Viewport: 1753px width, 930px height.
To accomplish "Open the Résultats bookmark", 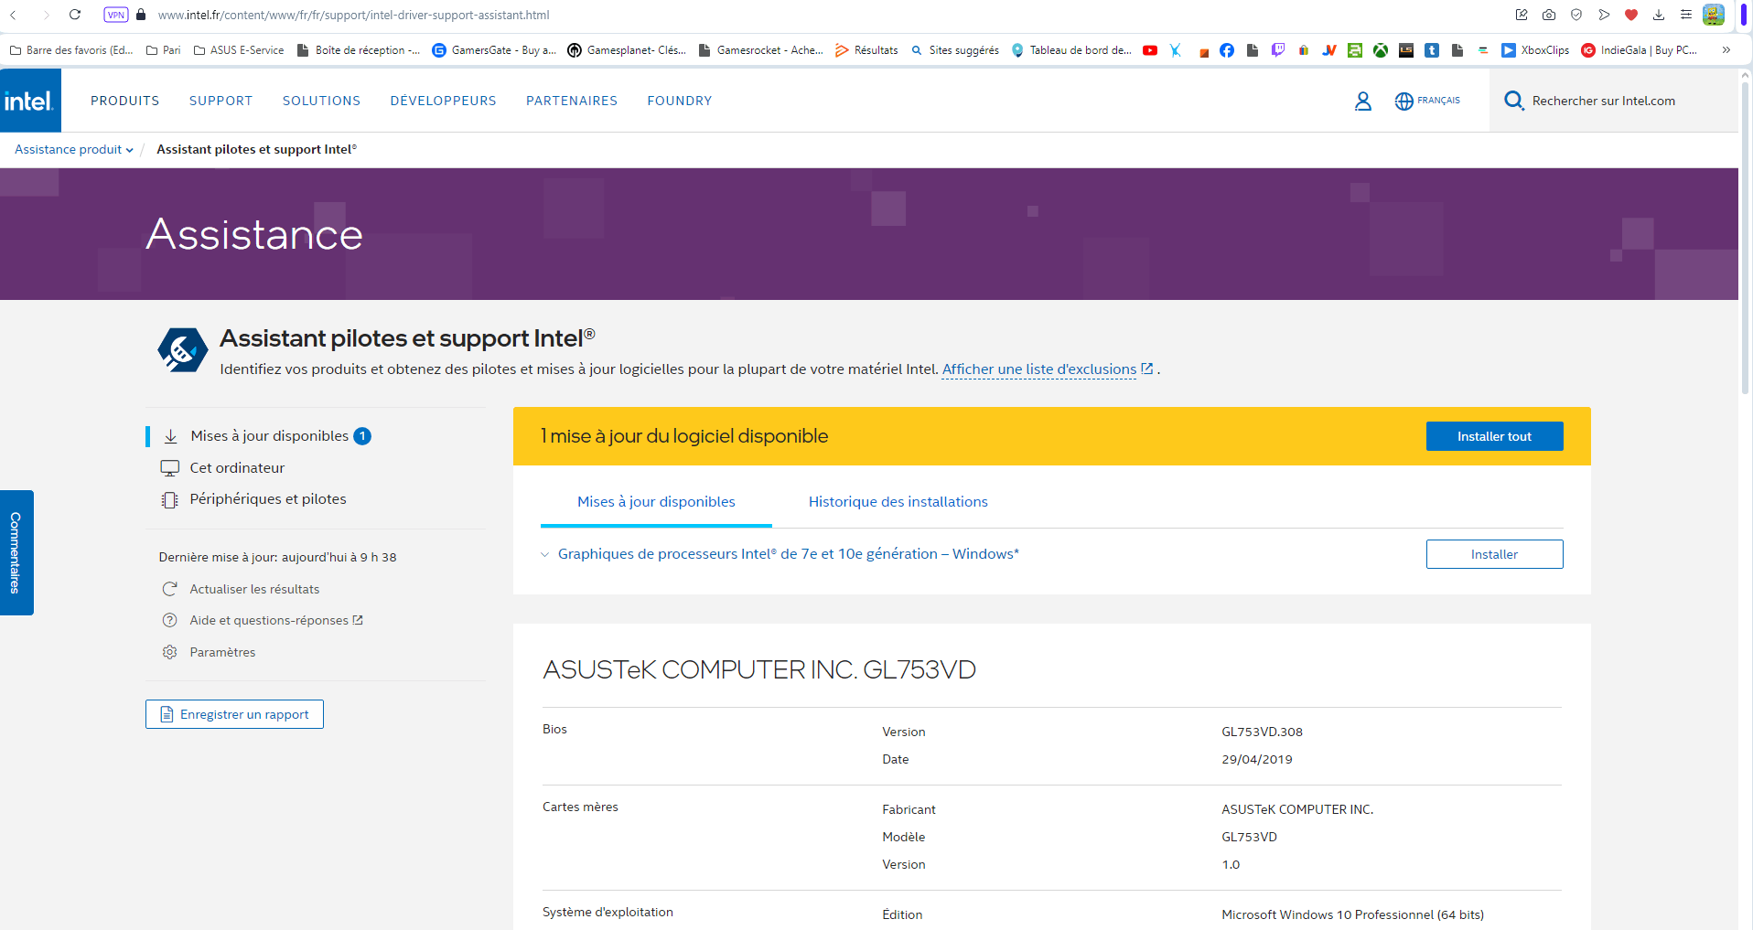I will [866, 50].
